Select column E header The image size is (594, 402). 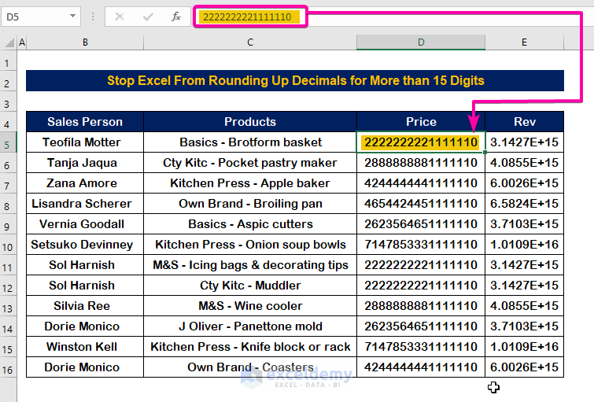[x=524, y=42]
